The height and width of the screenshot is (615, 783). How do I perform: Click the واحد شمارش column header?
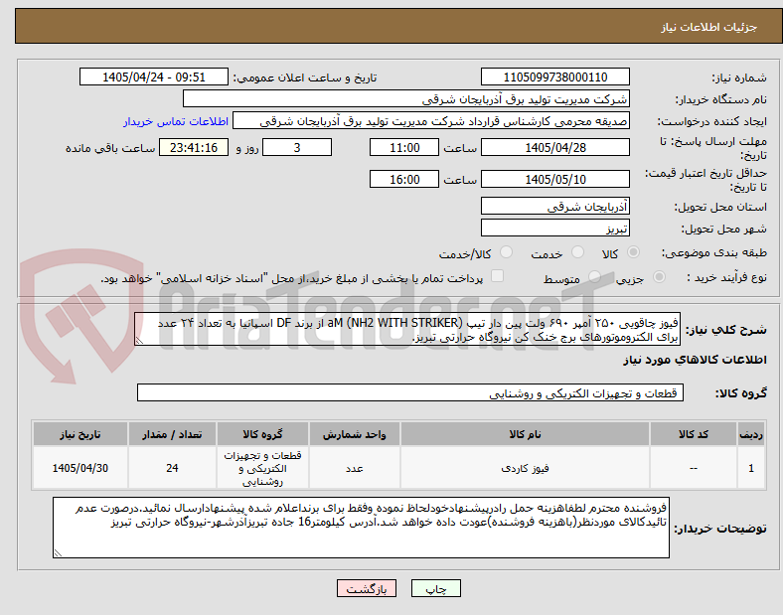[354, 434]
